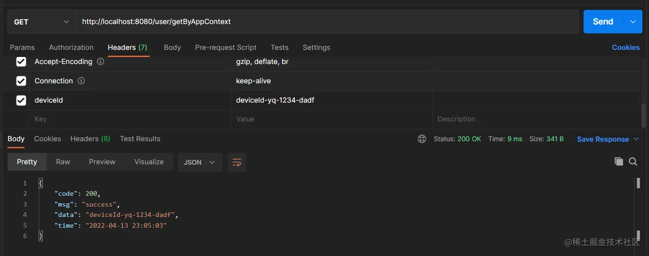
Task: Click the info icon beside Accept-Encoding
Action: tap(100, 62)
